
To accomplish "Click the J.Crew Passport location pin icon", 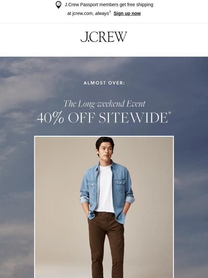I will point(58,5).
